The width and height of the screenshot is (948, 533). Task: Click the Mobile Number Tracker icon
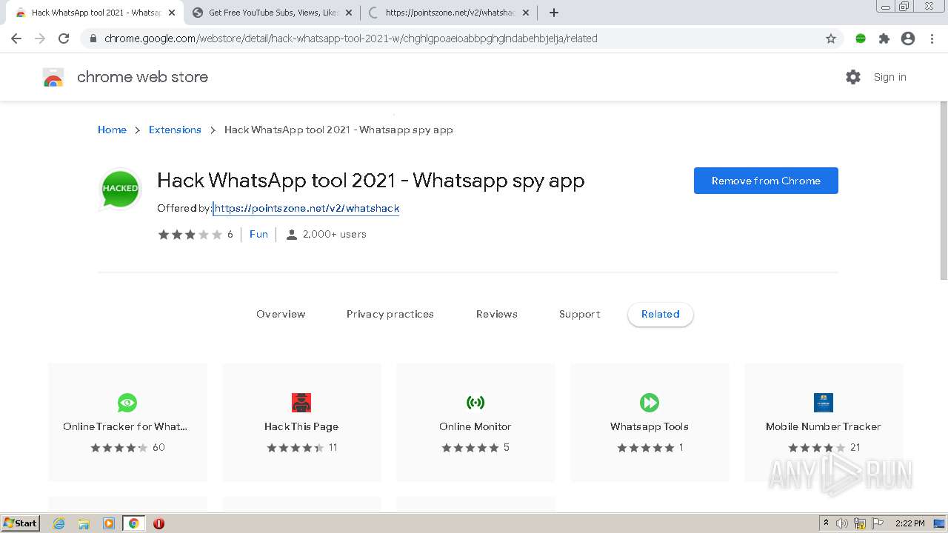(824, 403)
